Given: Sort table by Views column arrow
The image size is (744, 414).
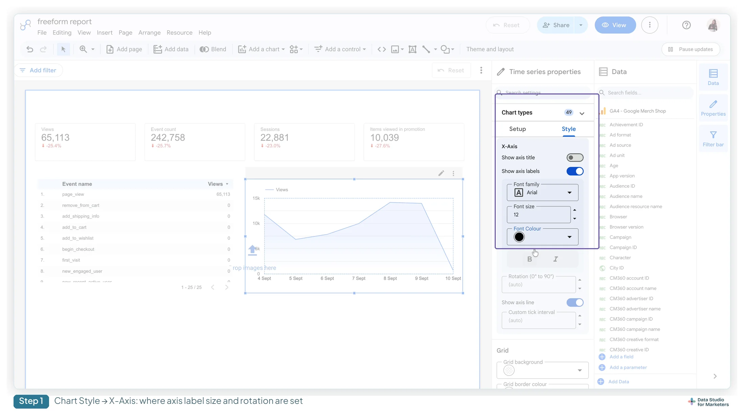Looking at the screenshot, I should 227,184.
